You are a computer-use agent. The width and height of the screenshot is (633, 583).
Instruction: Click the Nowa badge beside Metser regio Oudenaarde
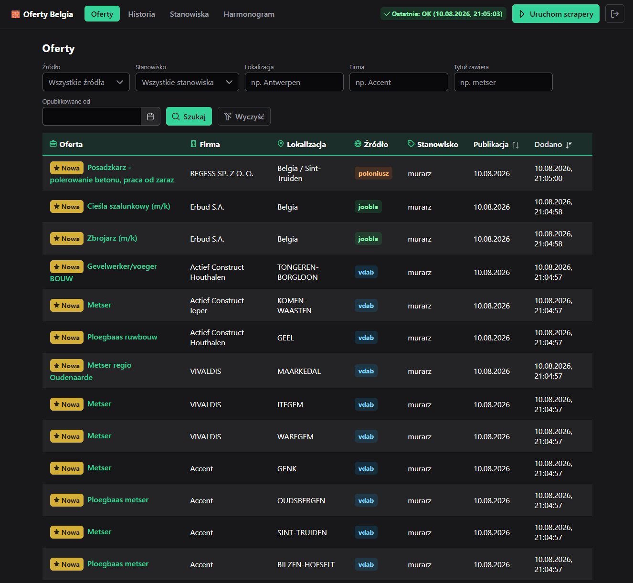[67, 366]
